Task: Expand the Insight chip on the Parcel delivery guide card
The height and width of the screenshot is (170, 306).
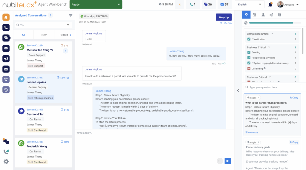Action: click(253, 142)
